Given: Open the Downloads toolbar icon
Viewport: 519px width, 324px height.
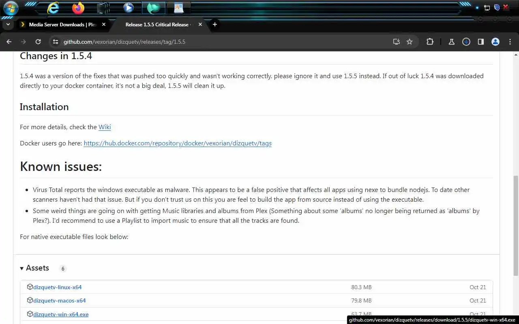Looking at the screenshot, I should 466,42.
